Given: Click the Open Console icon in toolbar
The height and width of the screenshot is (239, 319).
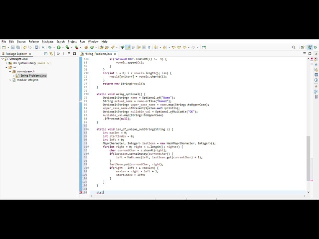Looking at the screenshot, I should click(36, 47).
